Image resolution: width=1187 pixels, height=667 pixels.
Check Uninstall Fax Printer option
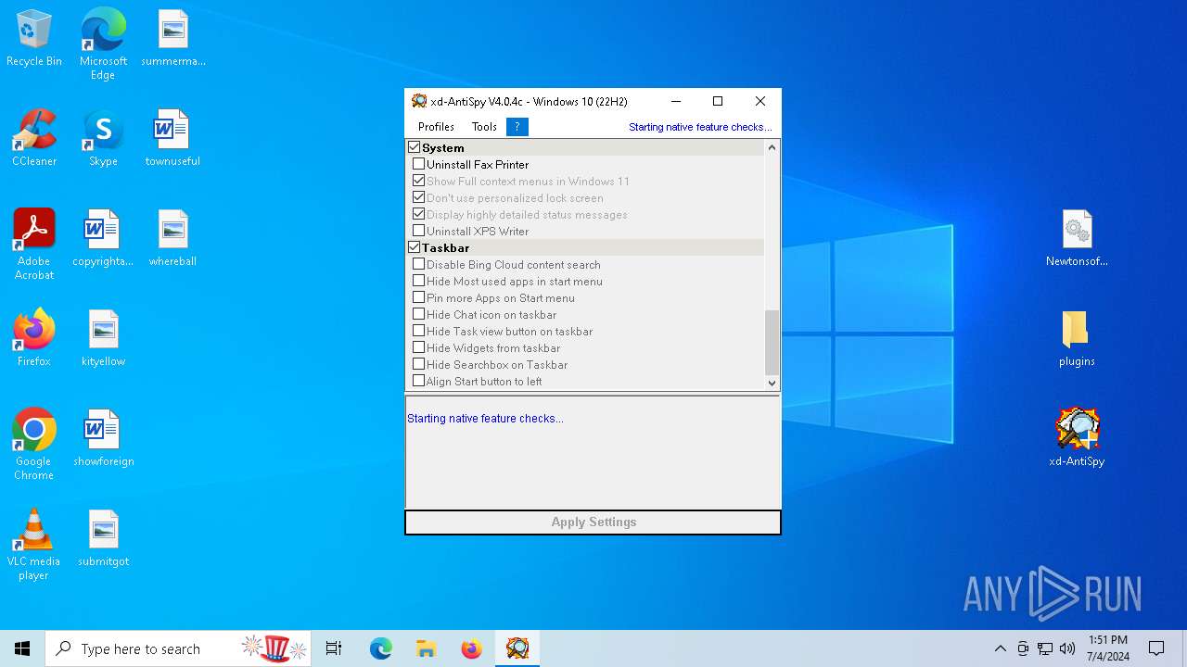point(419,164)
